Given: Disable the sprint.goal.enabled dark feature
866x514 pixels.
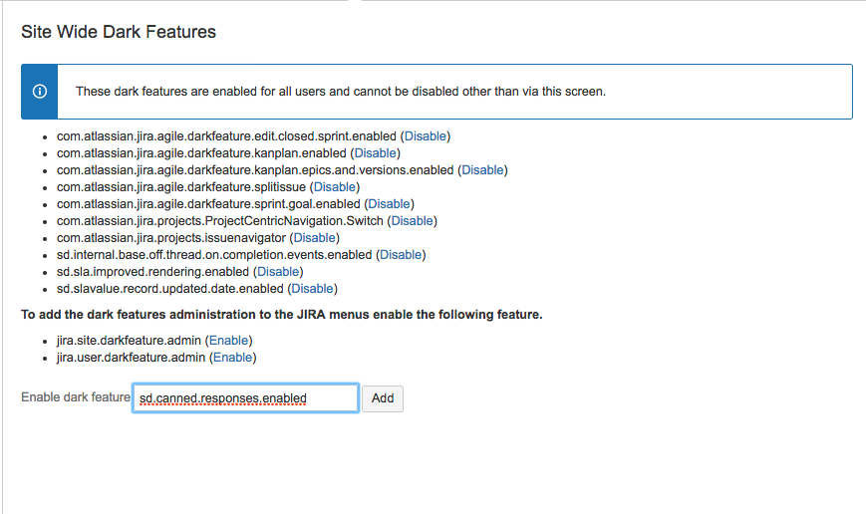Looking at the screenshot, I should [389, 204].
